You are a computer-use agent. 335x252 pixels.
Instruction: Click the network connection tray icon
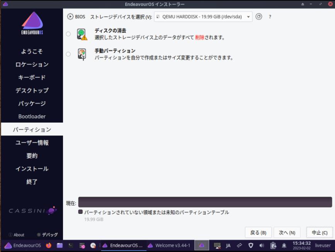239,245
